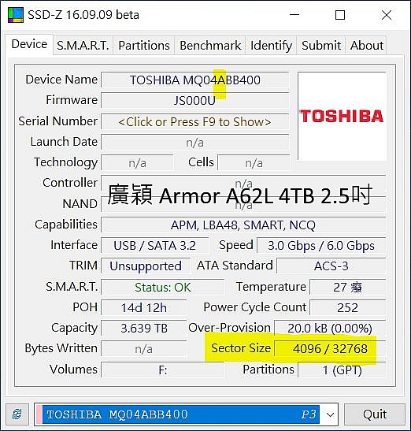The width and height of the screenshot is (411, 431).
Task: Click the Speed value 3.0 Gbps / 6.0 Gbps
Action: tap(321, 246)
